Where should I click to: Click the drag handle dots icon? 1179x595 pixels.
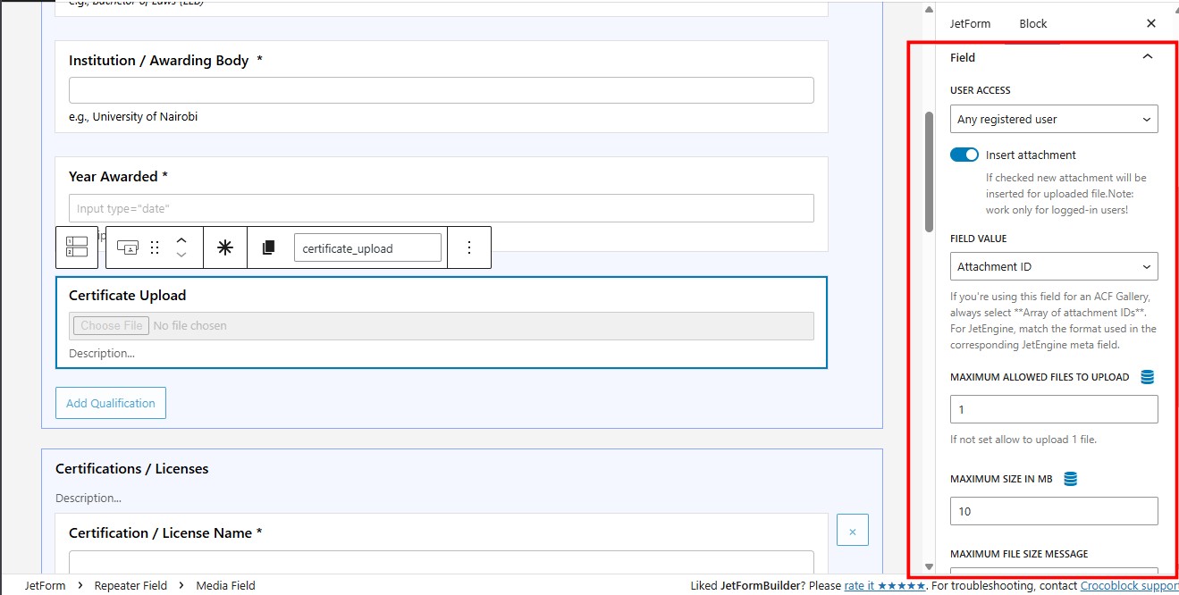(155, 247)
